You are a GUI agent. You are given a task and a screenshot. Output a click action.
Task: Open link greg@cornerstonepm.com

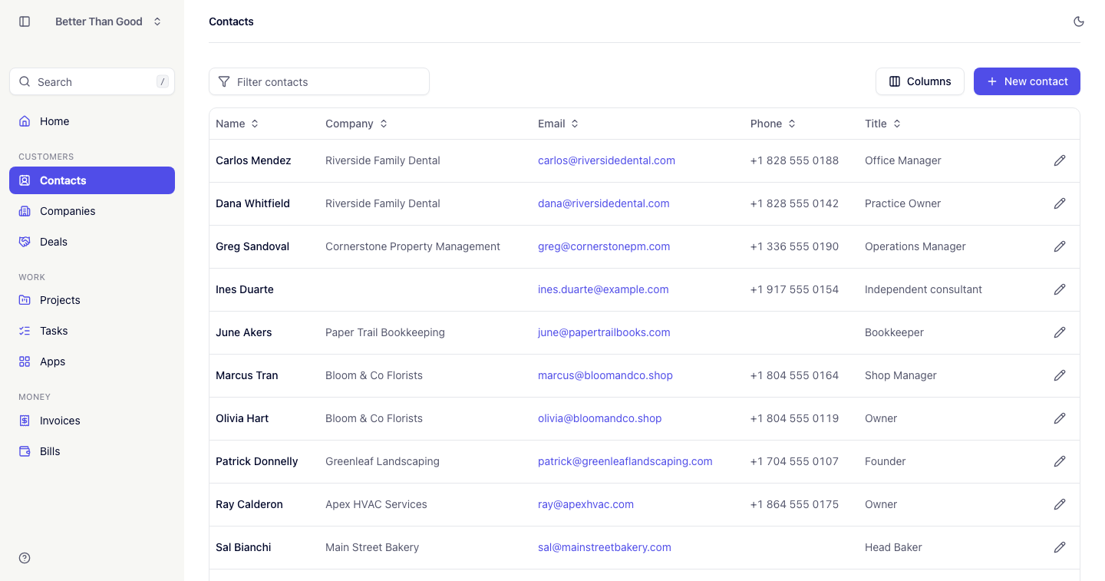604,246
